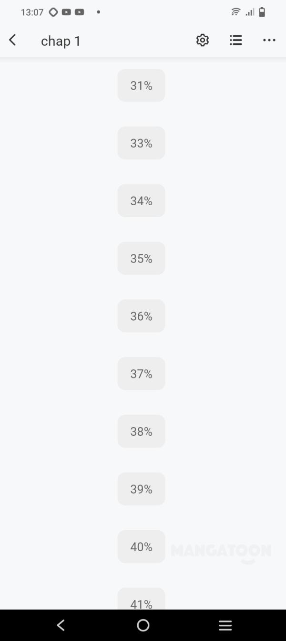Tap the Wi-Fi status icon
Image resolution: width=286 pixels, height=641 pixels.
tap(235, 12)
